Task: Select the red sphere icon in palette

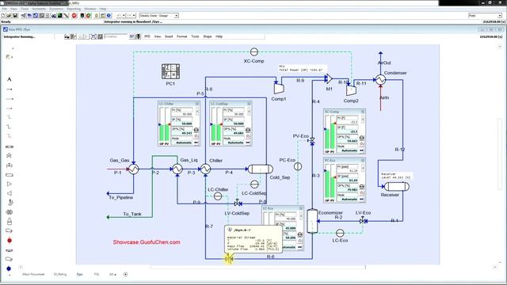Action: [9, 241]
